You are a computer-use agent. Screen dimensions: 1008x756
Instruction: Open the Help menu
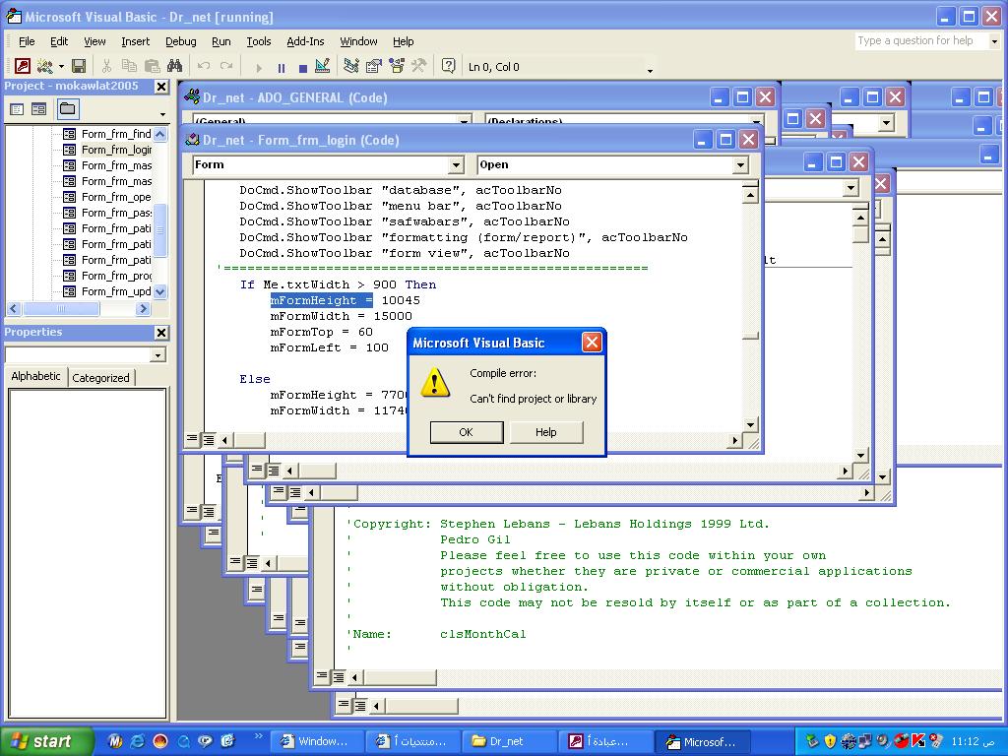click(x=403, y=41)
